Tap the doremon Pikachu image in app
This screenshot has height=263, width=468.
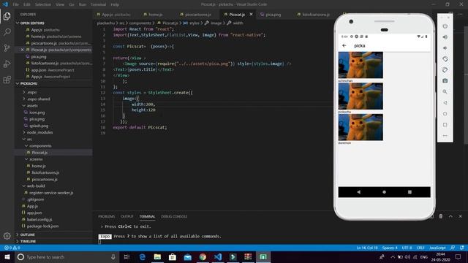click(361, 127)
